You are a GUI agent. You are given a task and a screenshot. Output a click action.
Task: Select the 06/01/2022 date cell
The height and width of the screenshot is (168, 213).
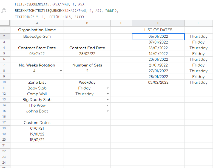(158, 36)
